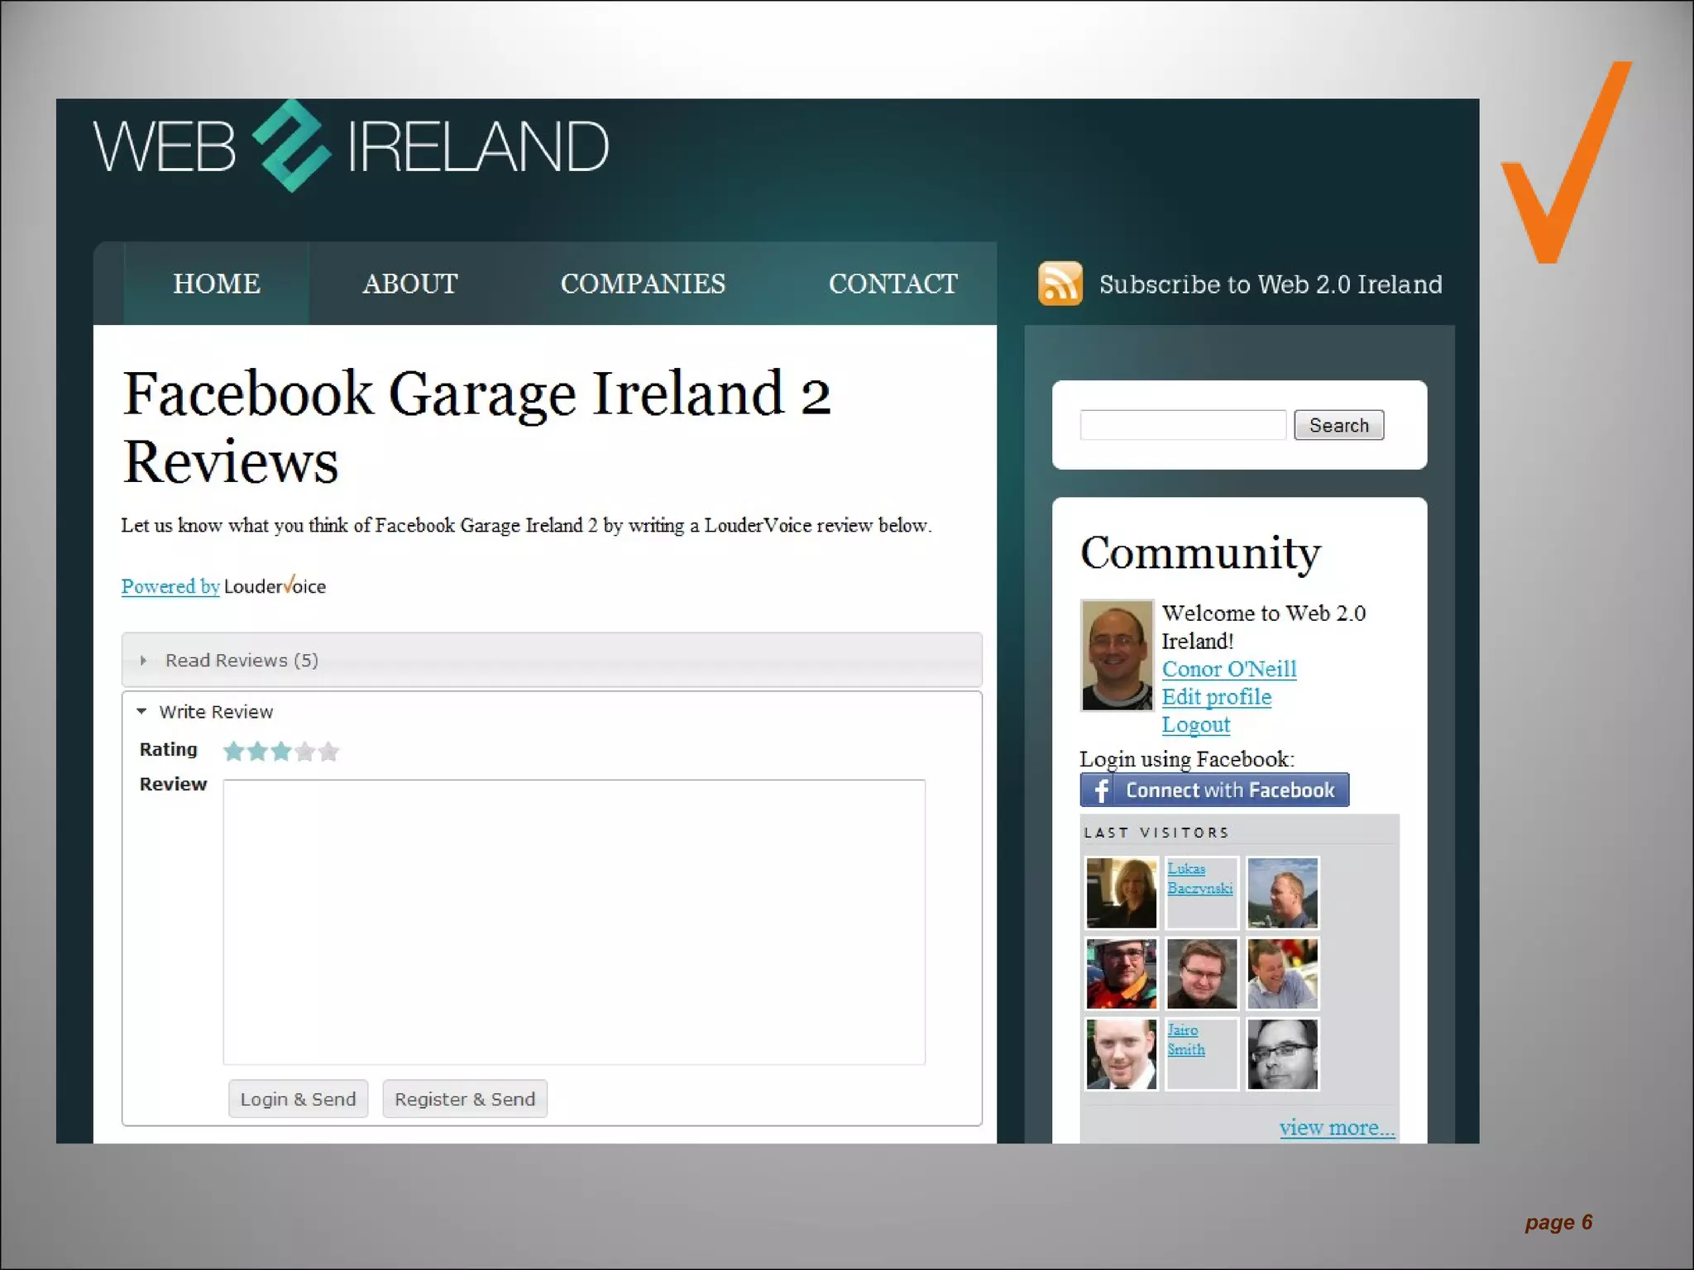
Task: Click Conor O'Neill's profile photo
Action: pos(1117,655)
